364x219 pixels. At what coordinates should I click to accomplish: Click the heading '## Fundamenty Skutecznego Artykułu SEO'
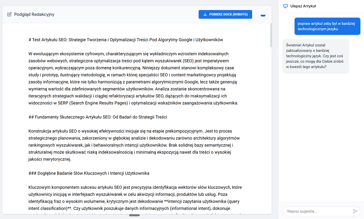point(98,117)
